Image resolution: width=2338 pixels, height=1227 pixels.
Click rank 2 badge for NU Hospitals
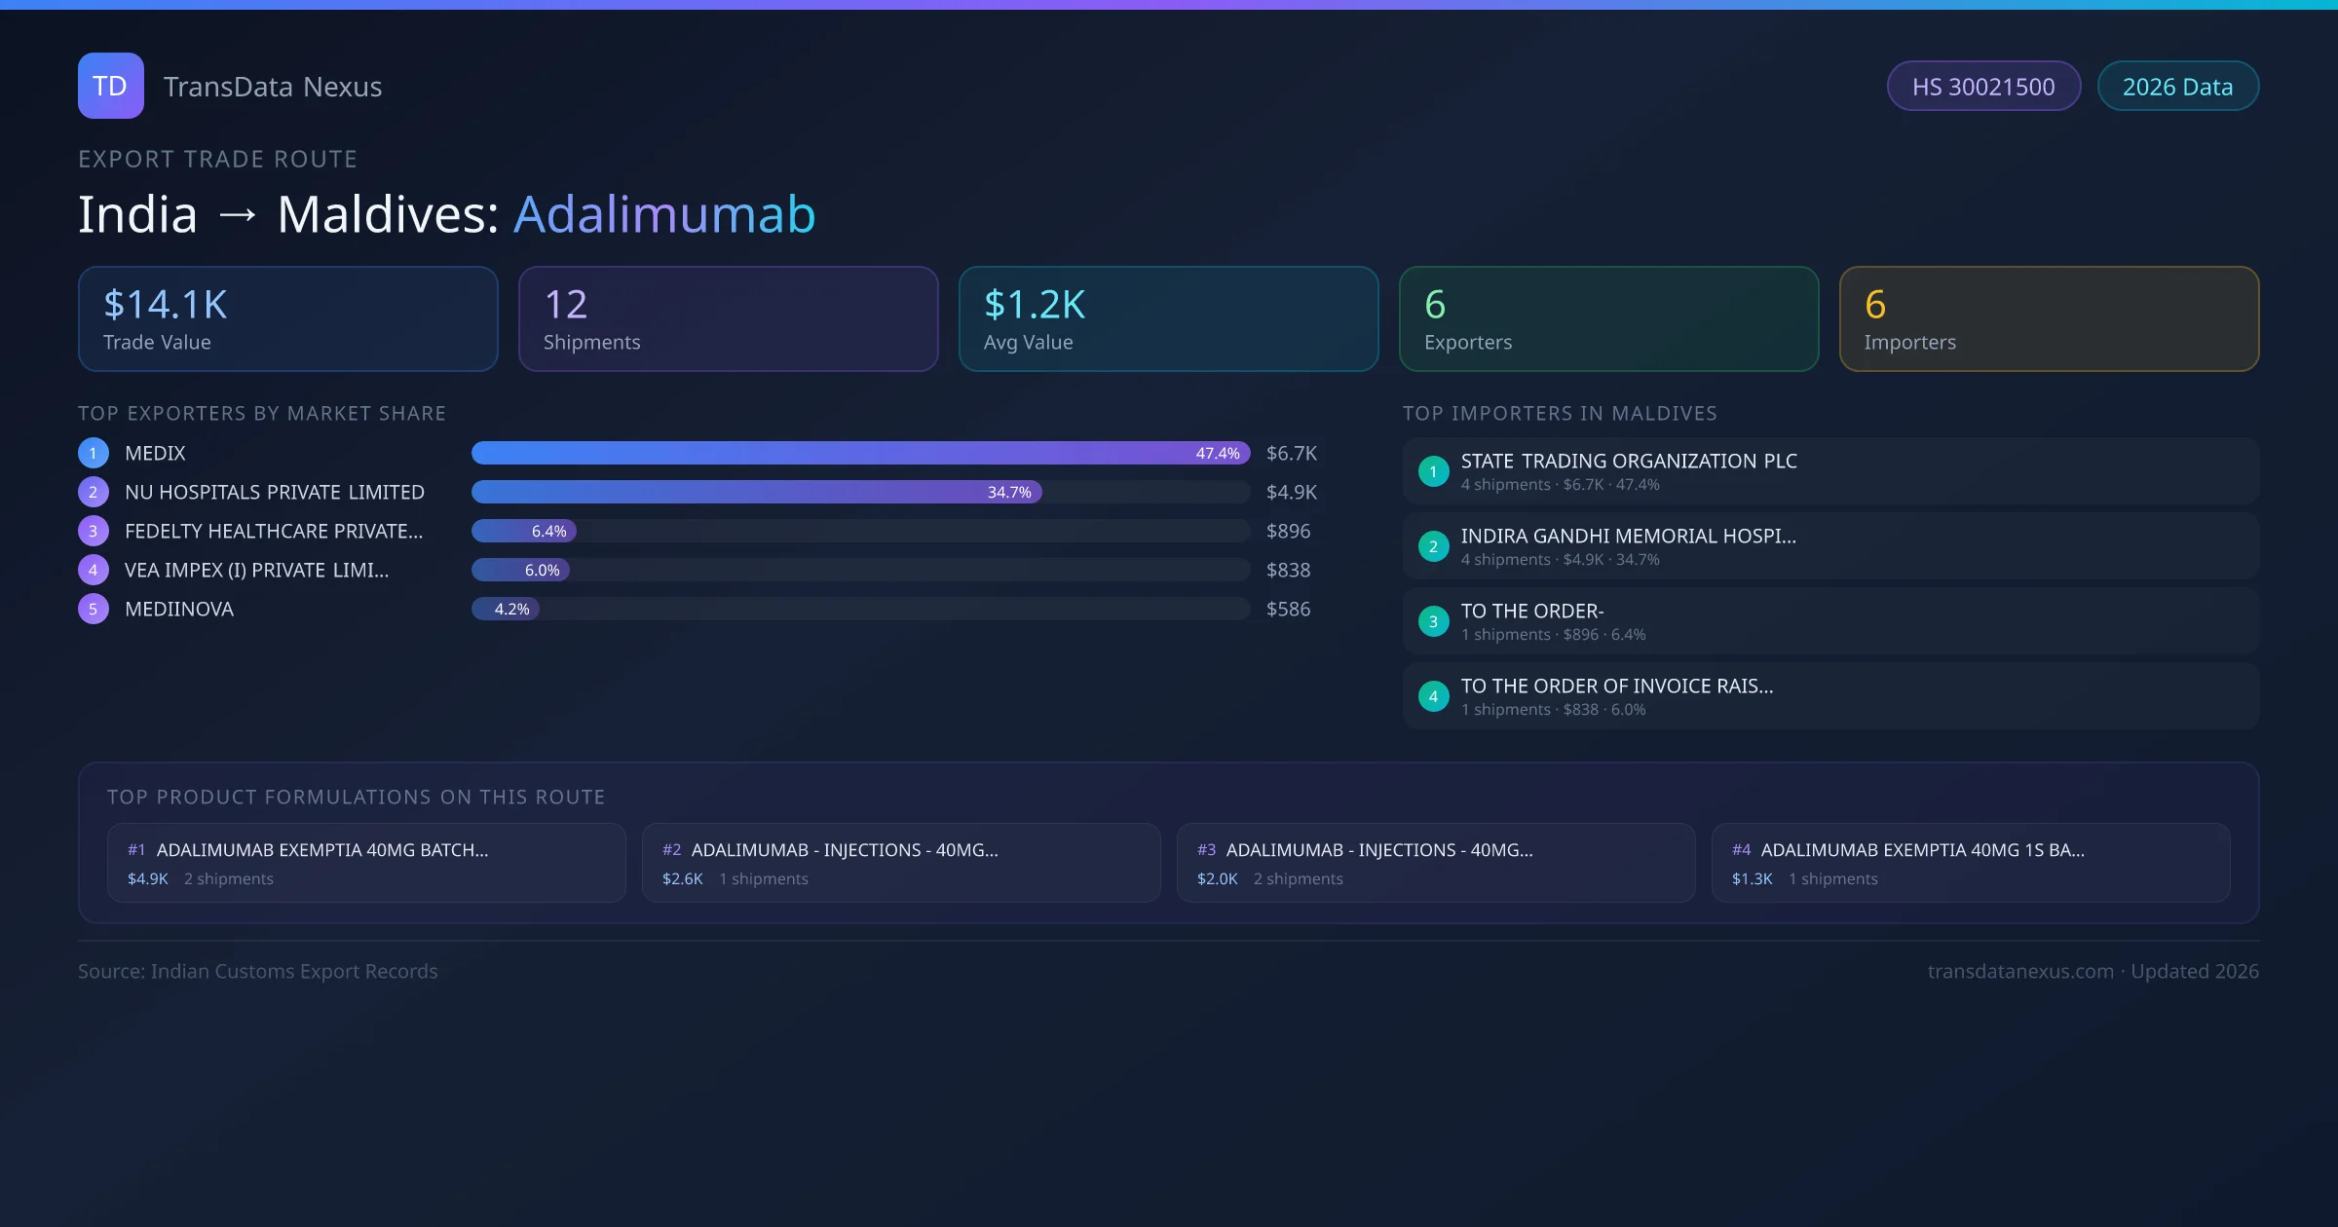pos(94,492)
